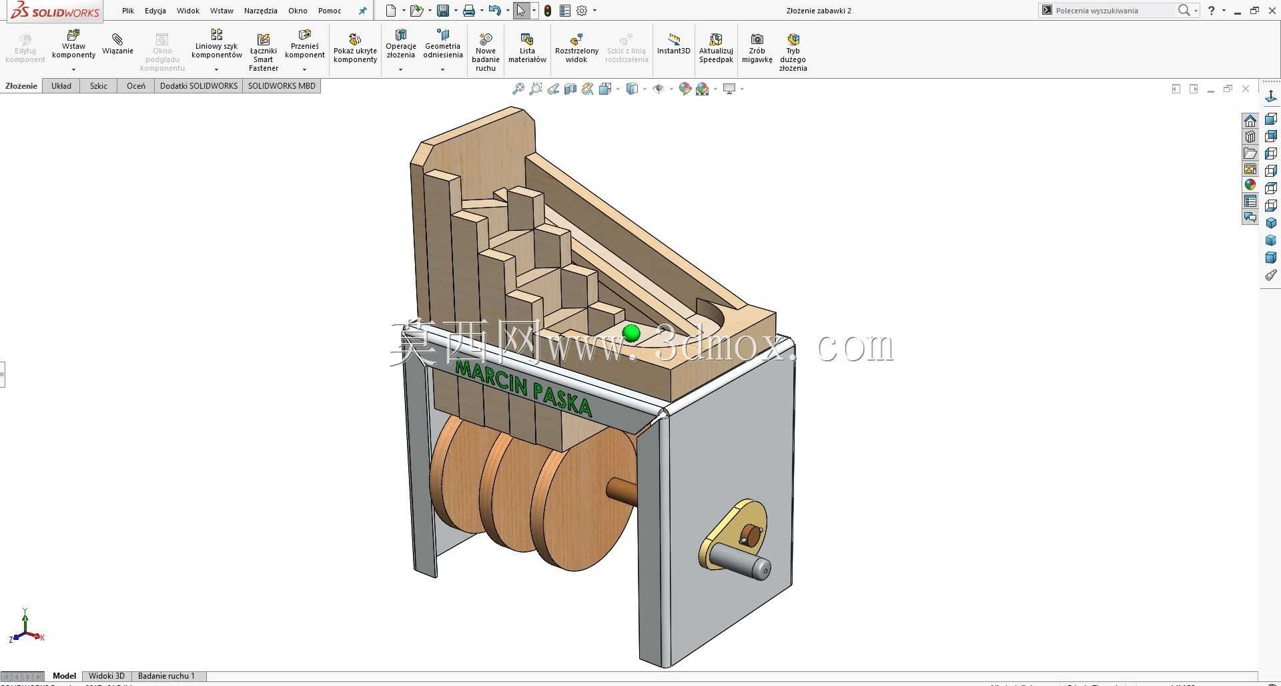1281x686 pixels.
Task: Click Pokaż ukryte komponenty
Action: pyautogui.click(x=355, y=49)
